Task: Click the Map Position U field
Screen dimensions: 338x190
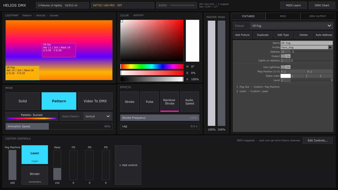Action: pyautogui.click(x=293, y=71)
